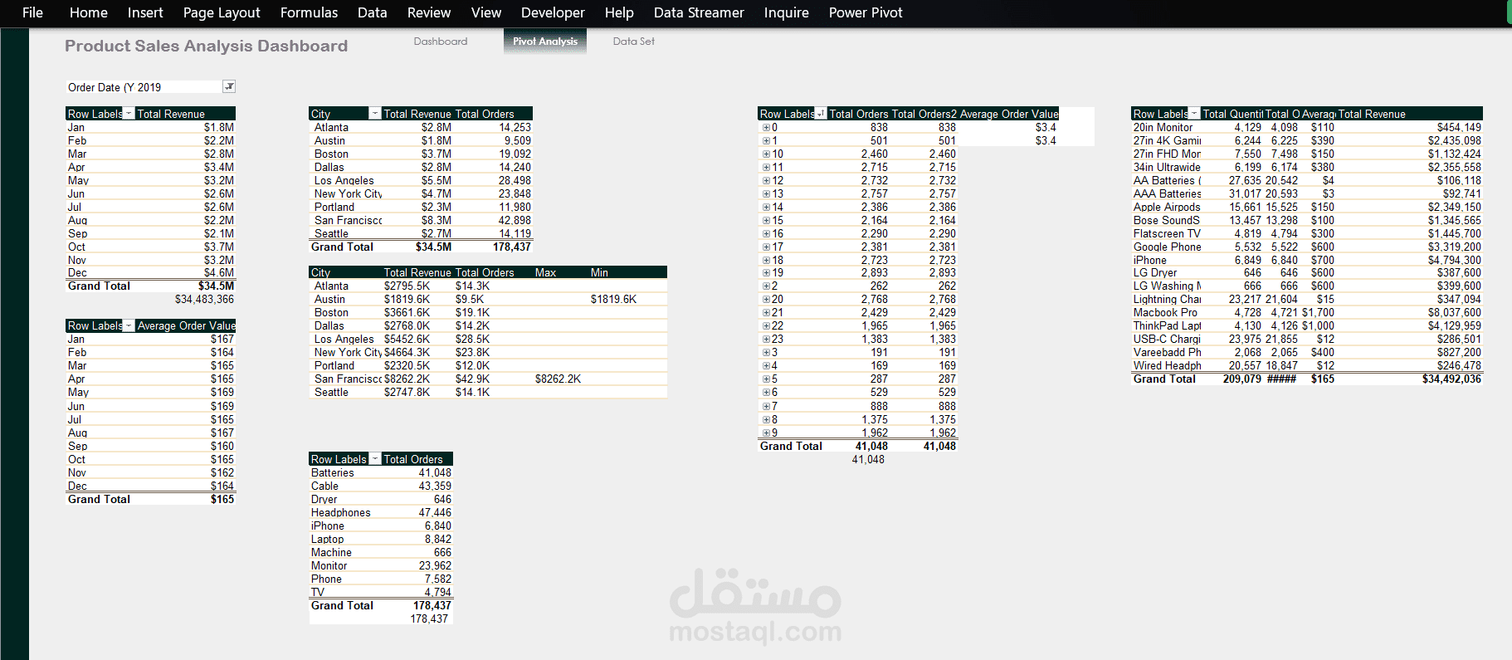
Task: Open the Data Streamer tab
Action: (699, 12)
